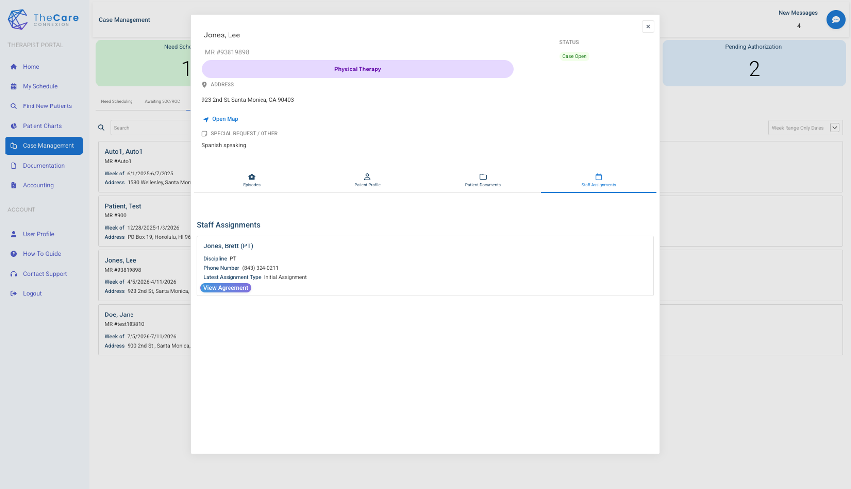Screen dimensions: 851x489
Task: Click the special request note icon
Action: coord(204,134)
